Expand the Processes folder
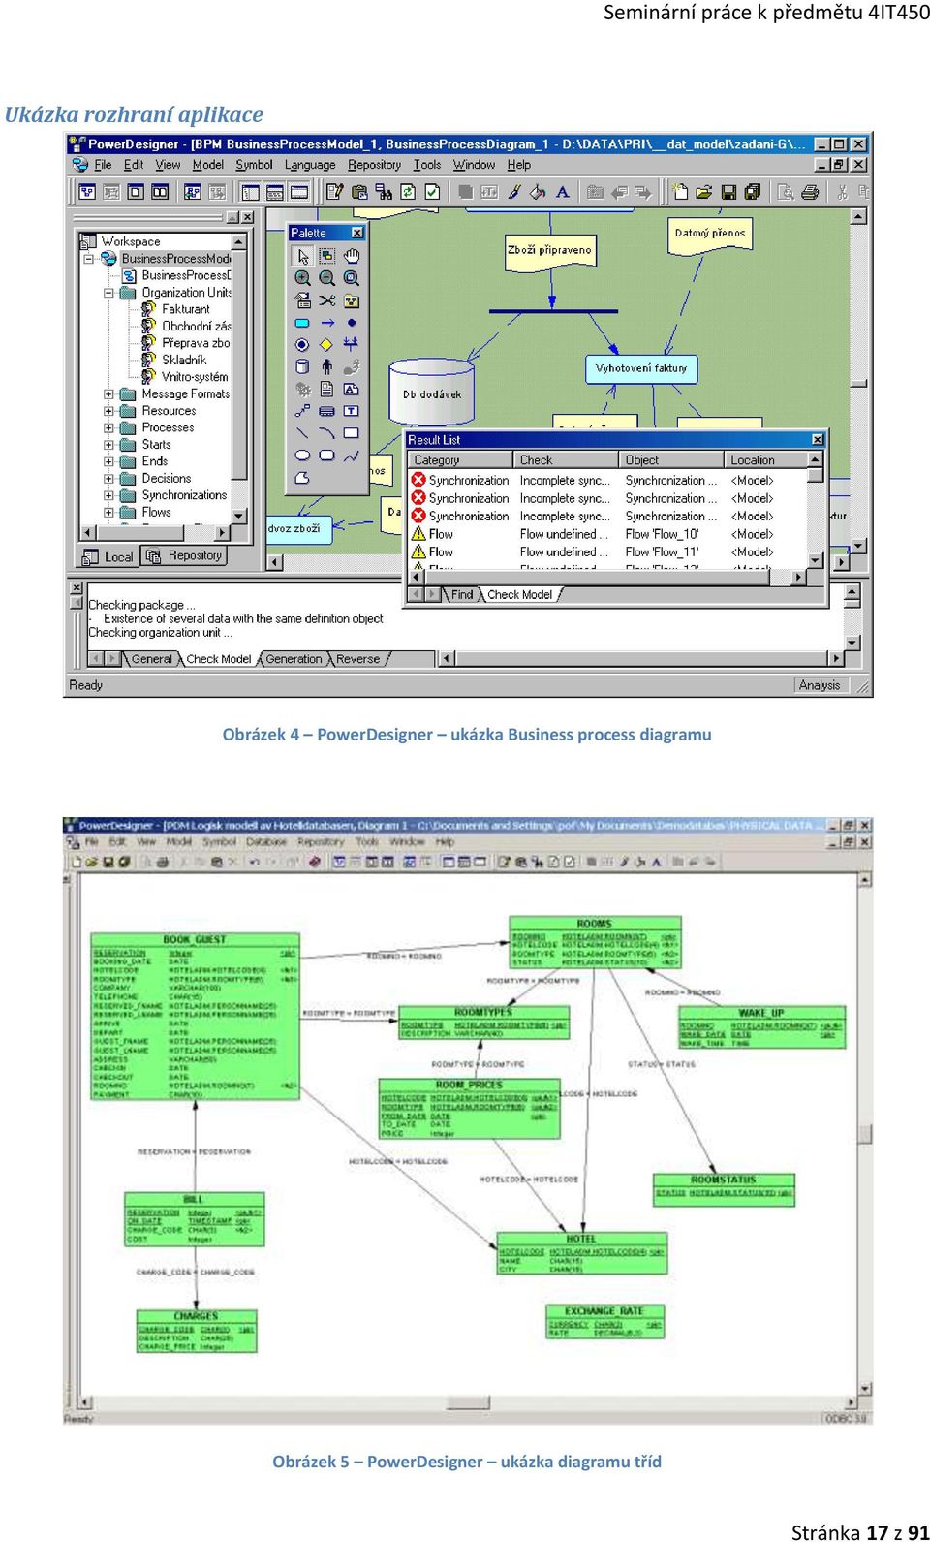Screen dimensions: 930x1542 coord(108,427)
